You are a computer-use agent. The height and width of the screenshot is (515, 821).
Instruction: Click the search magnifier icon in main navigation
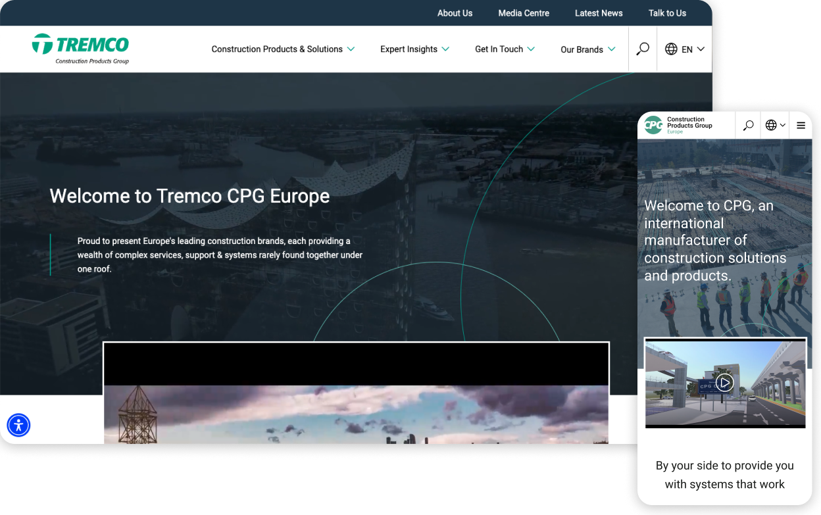[x=642, y=49]
